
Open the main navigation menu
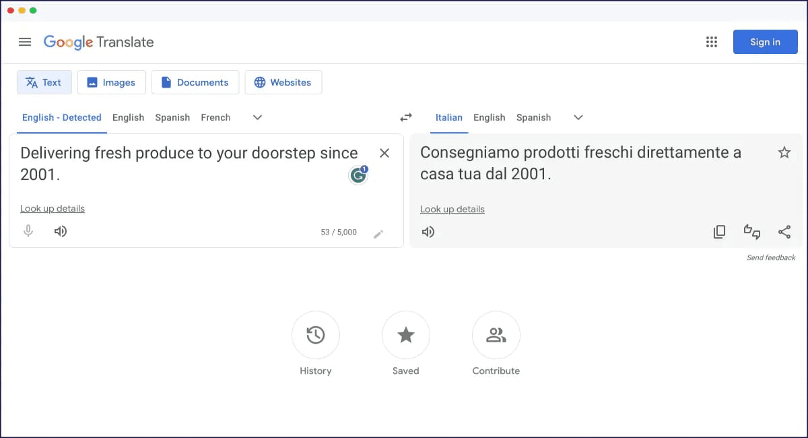click(x=25, y=41)
